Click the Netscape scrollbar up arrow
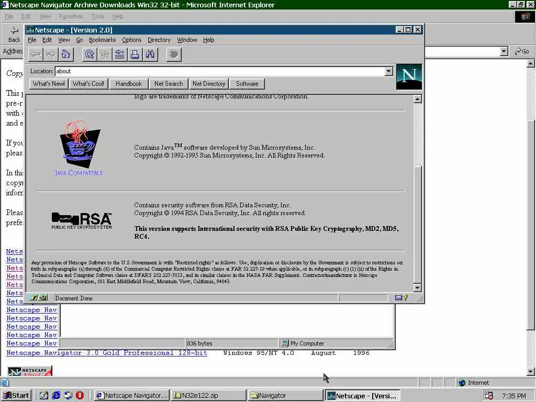The height and width of the screenshot is (402, 536). [417, 99]
